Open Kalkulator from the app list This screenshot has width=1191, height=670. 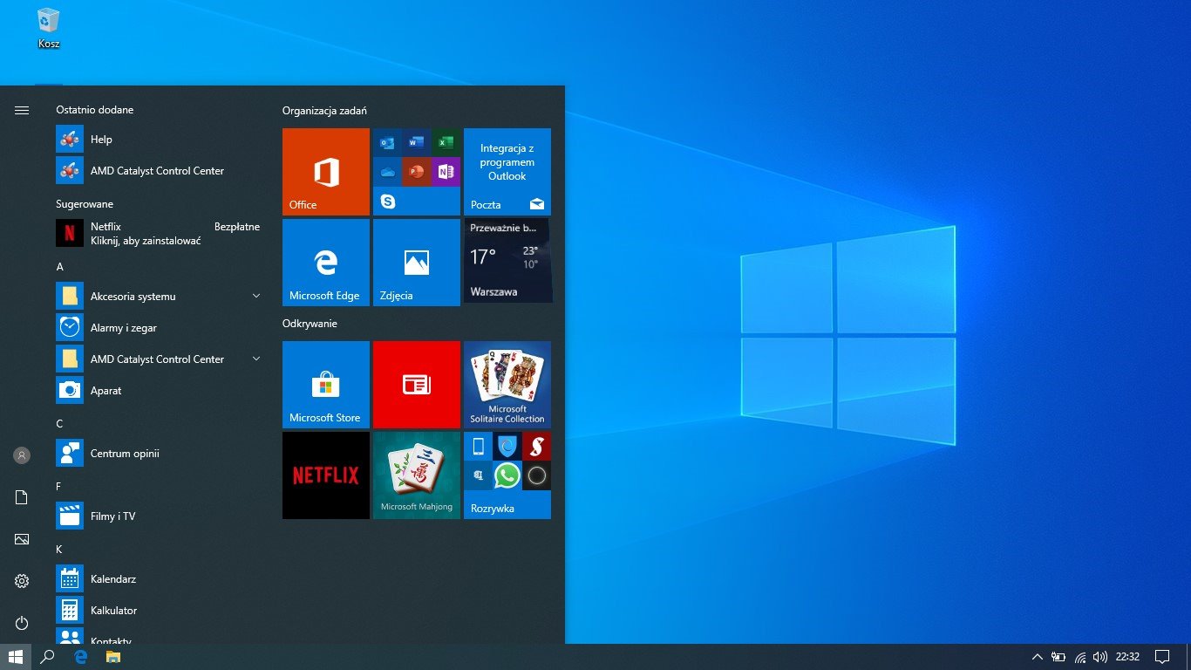(113, 611)
